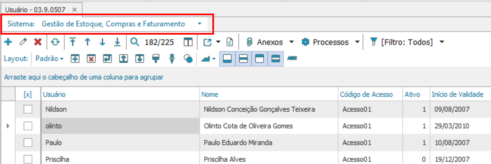Click the ABC icon in layout toolbar
The image size is (491, 164).
click(x=292, y=58)
